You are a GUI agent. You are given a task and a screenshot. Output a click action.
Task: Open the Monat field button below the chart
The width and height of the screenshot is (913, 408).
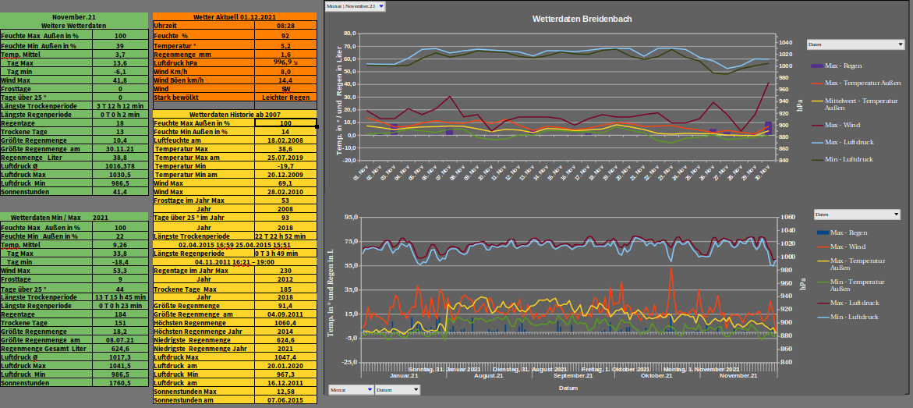point(351,389)
